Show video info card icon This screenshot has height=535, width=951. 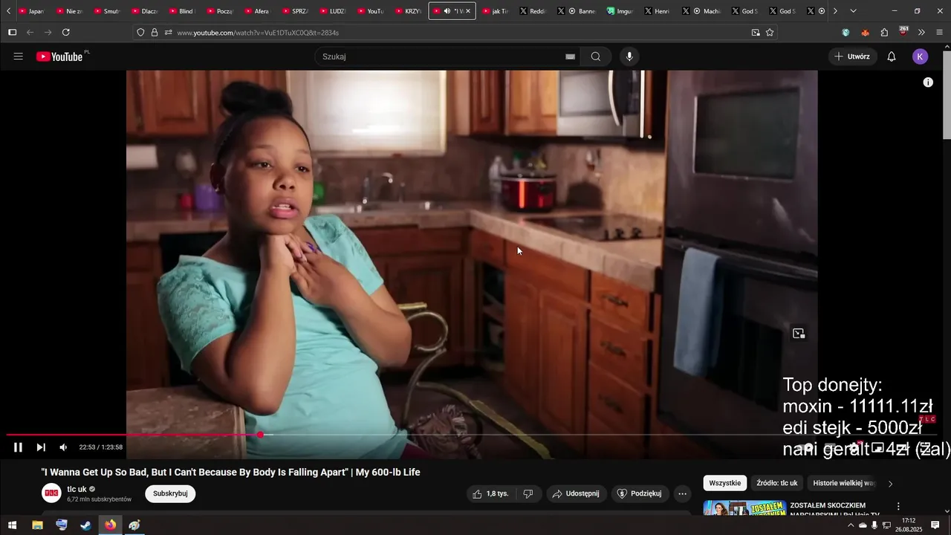[928, 82]
